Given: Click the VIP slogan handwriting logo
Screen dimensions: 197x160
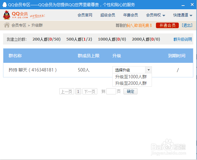Looking at the screenshot, I should tap(37, 16).
